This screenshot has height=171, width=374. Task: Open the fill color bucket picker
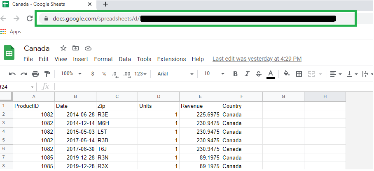pos(287,74)
